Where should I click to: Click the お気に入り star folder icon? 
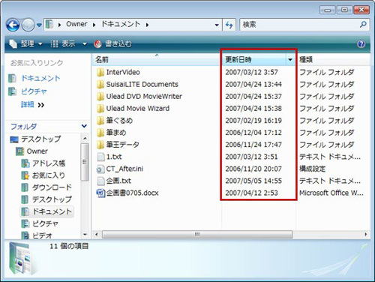(25, 175)
